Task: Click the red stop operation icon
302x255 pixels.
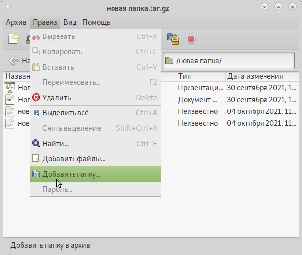Action: [x=191, y=39]
